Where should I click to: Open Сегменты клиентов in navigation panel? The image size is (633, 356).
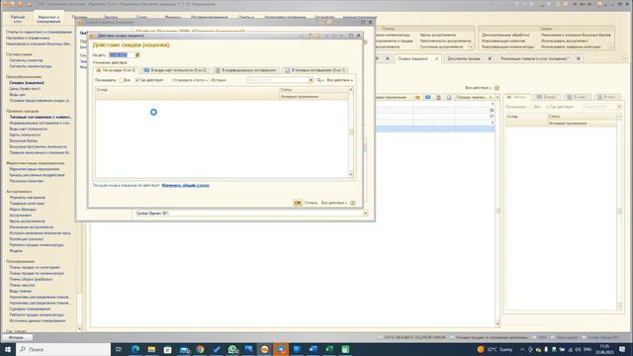click(x=26, y=60)
